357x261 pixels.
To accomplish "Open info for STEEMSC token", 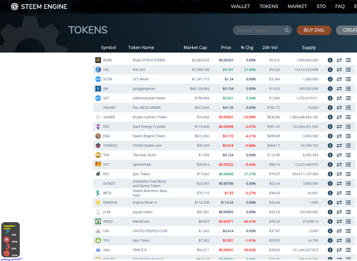I will (330, 146).
